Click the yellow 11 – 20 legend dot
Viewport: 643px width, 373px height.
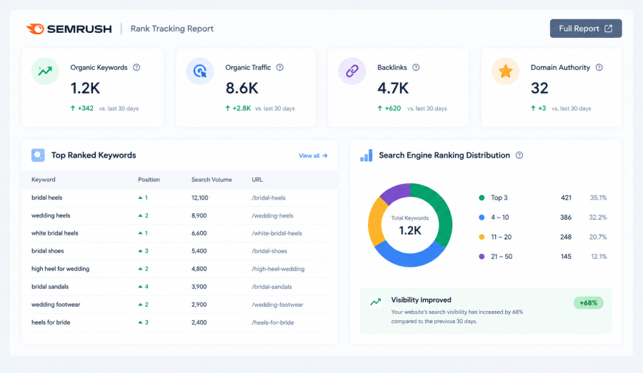(x=482, y=237)
